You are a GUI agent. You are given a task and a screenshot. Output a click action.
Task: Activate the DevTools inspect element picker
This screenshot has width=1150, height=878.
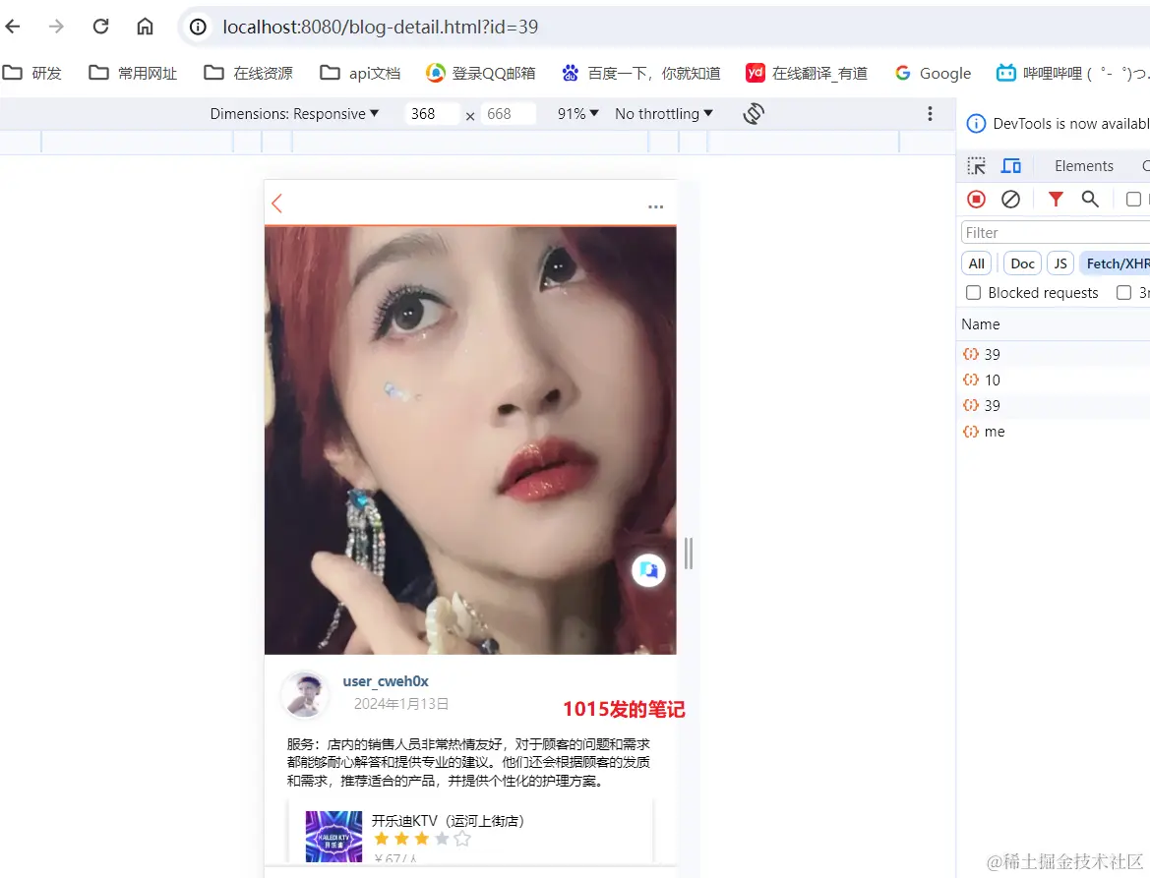(x=976, y=166)
